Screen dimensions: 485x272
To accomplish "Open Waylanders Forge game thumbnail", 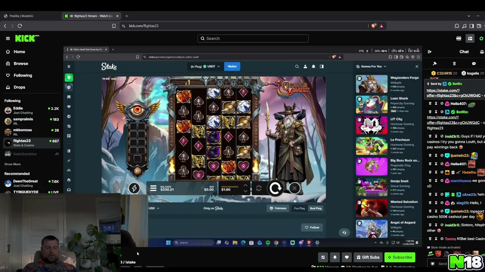I will [372, 84].
